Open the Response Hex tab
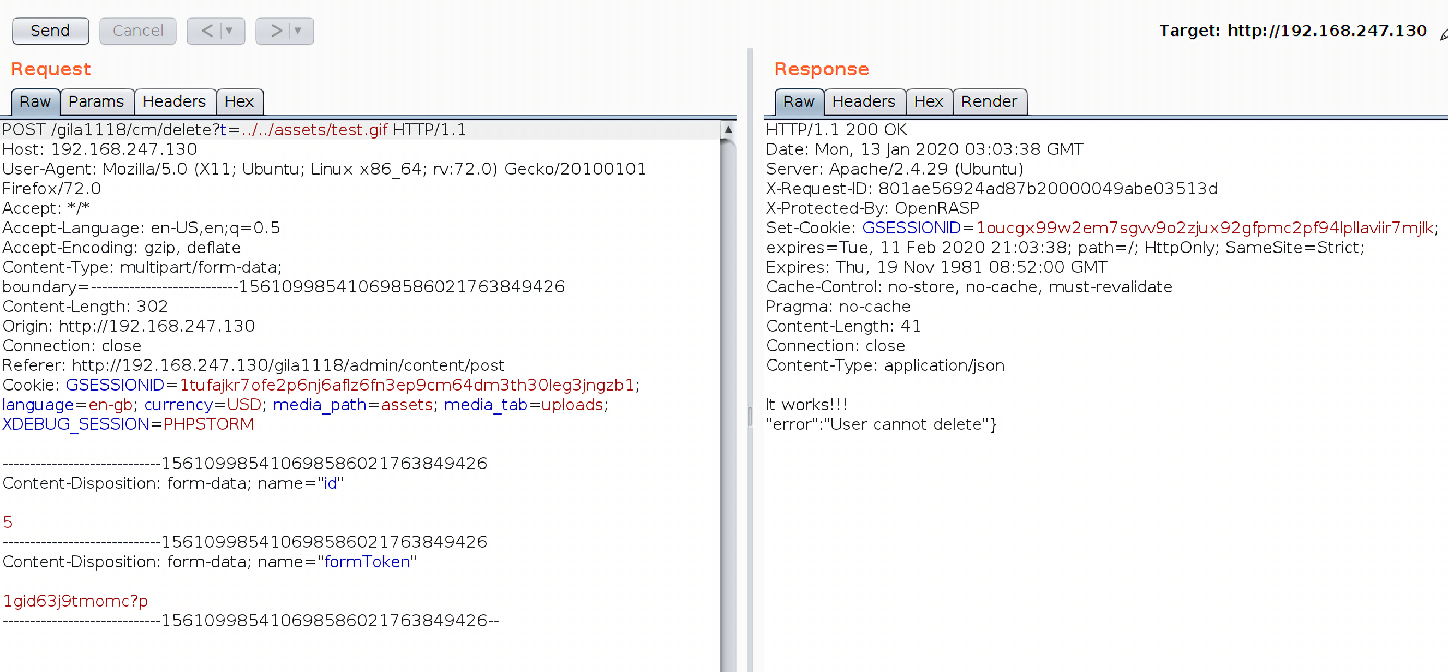Screen dimensions: 1448x672 (929, 101)
